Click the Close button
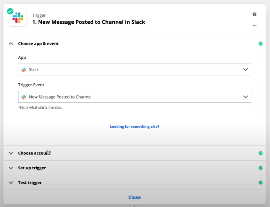Viewport: 270px width, 207px height. pos(134,197)
